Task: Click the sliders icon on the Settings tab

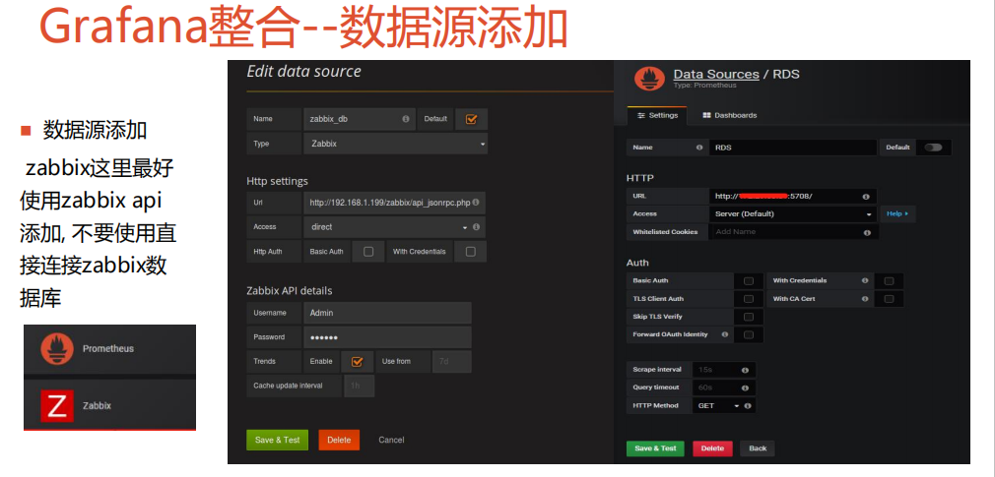Action: click(x=641, y=115)
